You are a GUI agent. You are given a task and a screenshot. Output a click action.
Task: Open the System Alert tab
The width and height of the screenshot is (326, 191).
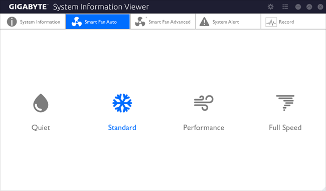pyautogui.click(x=228, y=22)
